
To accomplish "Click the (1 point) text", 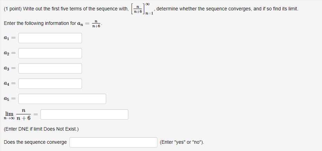I will click(12, 9).
